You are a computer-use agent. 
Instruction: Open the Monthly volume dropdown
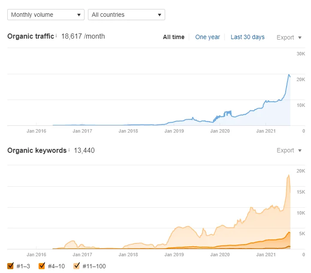tap(46, 15)
